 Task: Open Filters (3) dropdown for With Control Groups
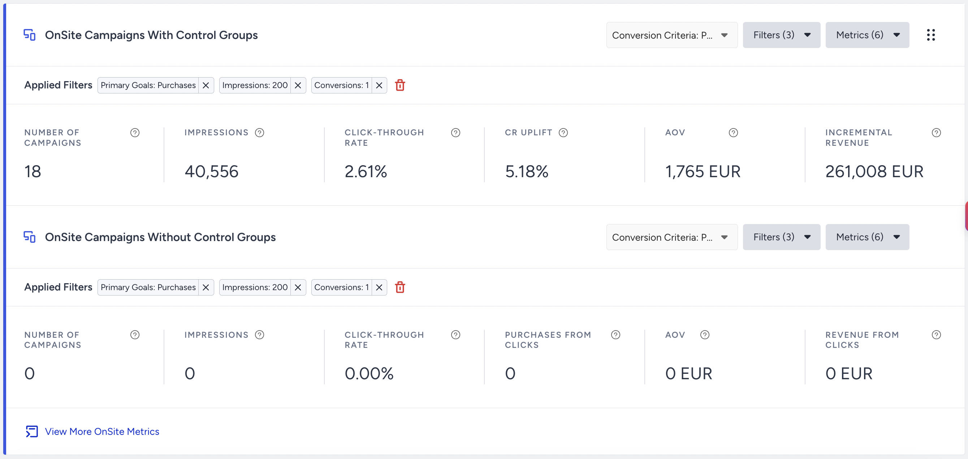pos(781,35)
